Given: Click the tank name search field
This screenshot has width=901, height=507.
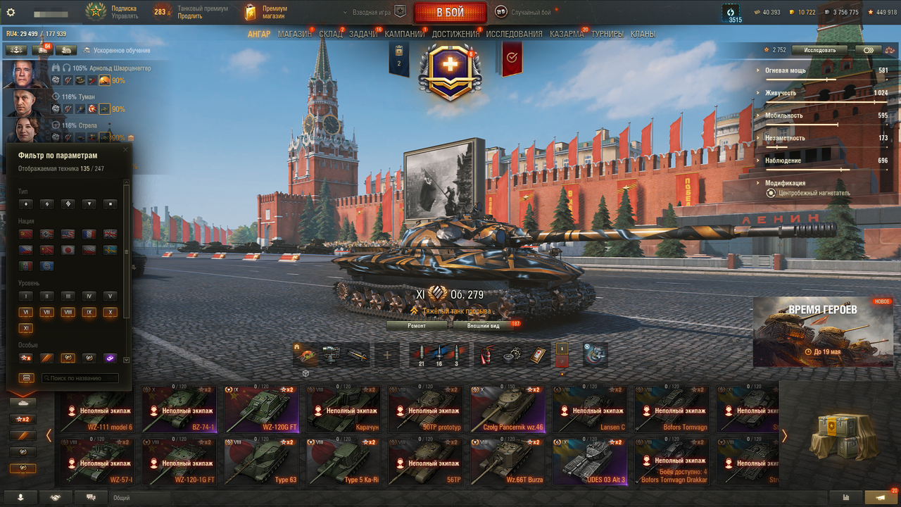Looking at the screenshot, I should click(80, 378).
